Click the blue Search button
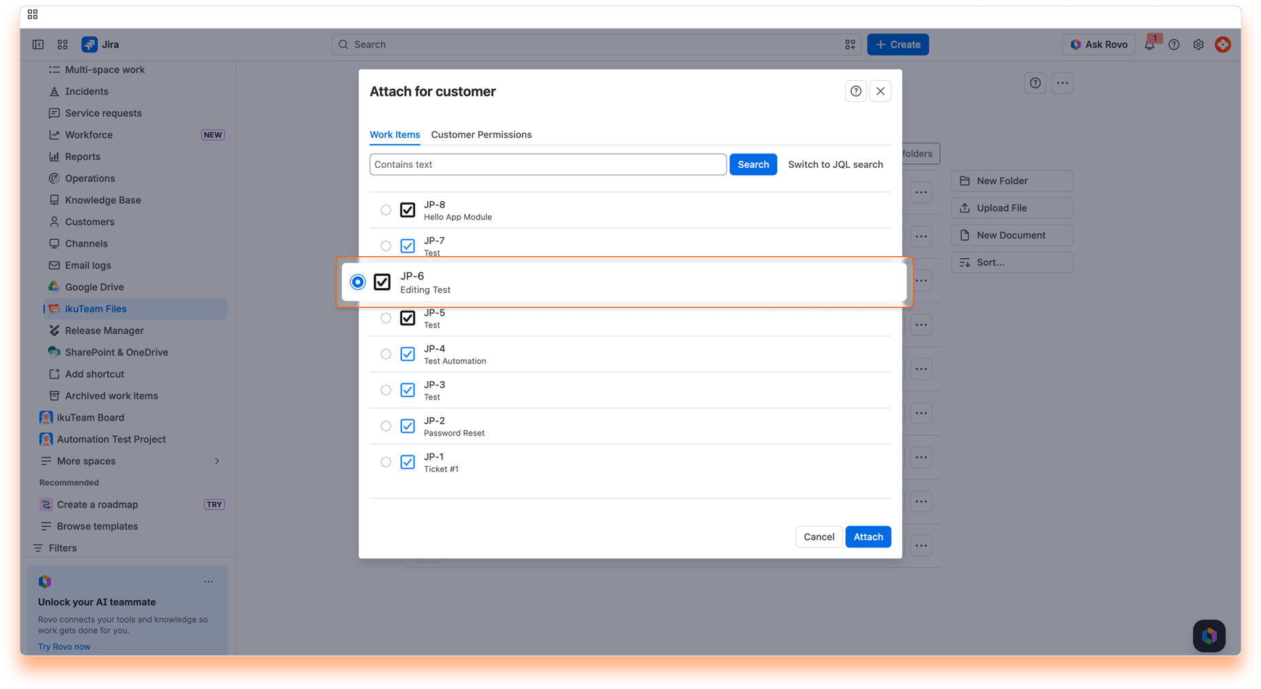 point(753,164)
